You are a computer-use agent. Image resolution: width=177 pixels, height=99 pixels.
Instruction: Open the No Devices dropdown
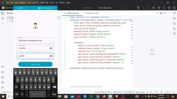pos(88,8)
